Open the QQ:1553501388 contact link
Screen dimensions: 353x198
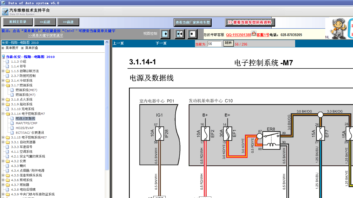pos(238,35)
